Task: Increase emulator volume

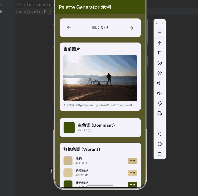Action: coord(160,83)
